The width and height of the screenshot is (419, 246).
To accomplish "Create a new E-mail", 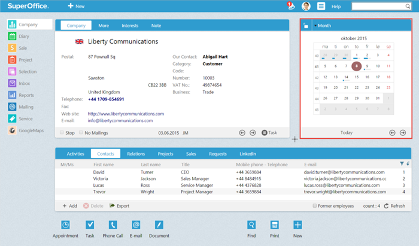I will tap(136, 225).
